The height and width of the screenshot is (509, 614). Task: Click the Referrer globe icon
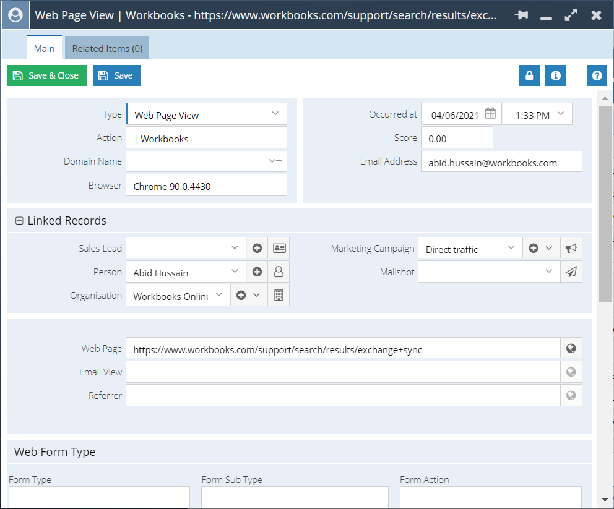[x=571, y=395]
